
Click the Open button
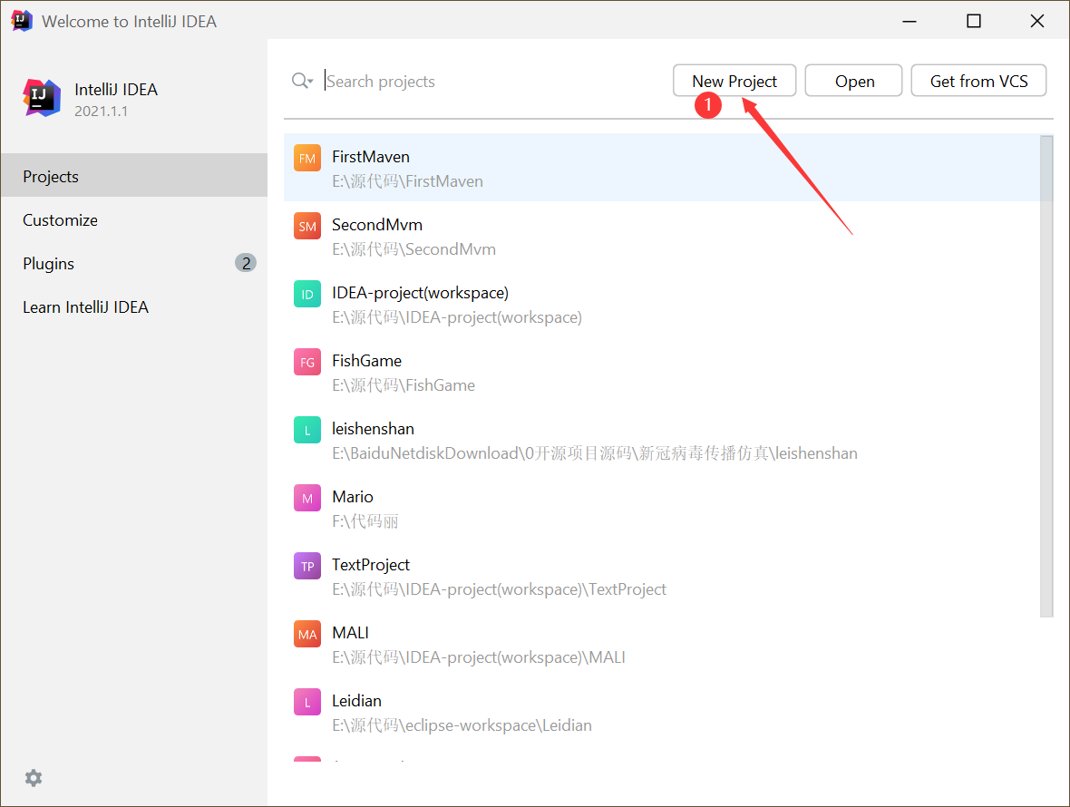tap(853, 82)
